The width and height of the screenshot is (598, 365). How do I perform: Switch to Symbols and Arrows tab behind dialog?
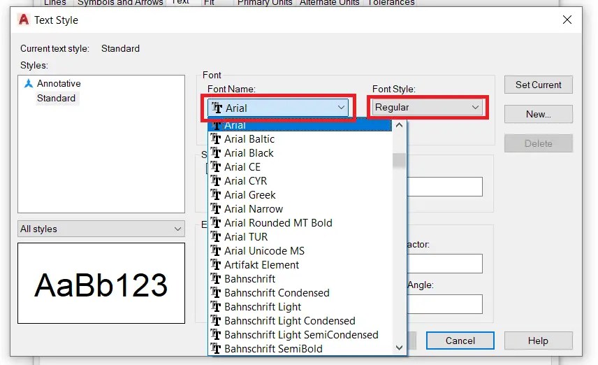(x=120, y=3)
